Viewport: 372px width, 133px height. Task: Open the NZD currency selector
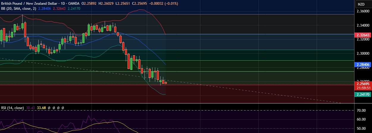pyautogui.click(x=361, y=4)
